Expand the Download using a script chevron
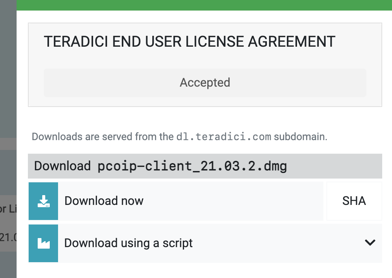Screen dimensions: 392x278 [370, 243]
